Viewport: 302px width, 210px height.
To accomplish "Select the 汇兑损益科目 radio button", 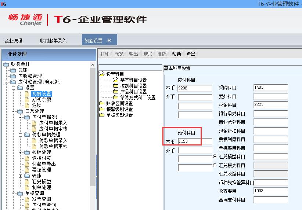I will (x=215, y=156).
